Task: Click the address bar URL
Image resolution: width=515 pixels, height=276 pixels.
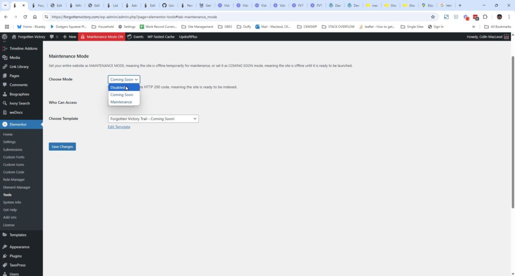Action: (x=134, y=17)
